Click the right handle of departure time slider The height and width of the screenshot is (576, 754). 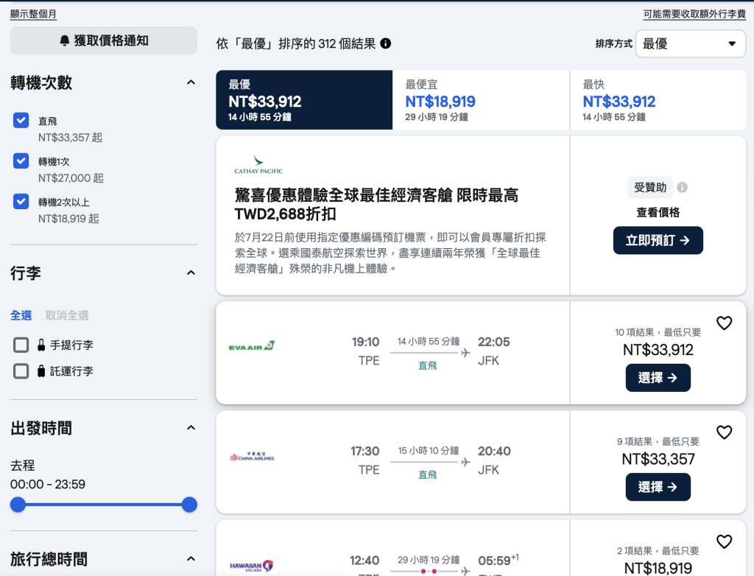point(189,505)
